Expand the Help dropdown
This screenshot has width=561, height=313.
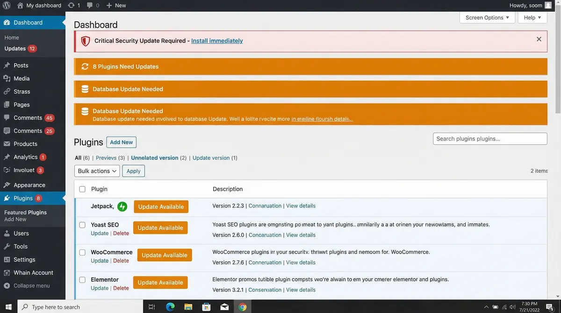532,17
